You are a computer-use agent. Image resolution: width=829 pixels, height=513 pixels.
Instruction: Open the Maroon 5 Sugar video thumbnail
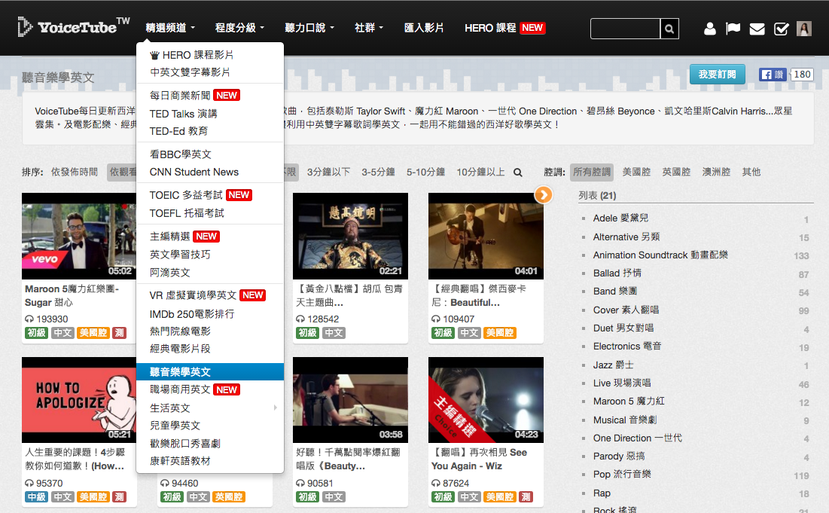(x=78, y=236)
